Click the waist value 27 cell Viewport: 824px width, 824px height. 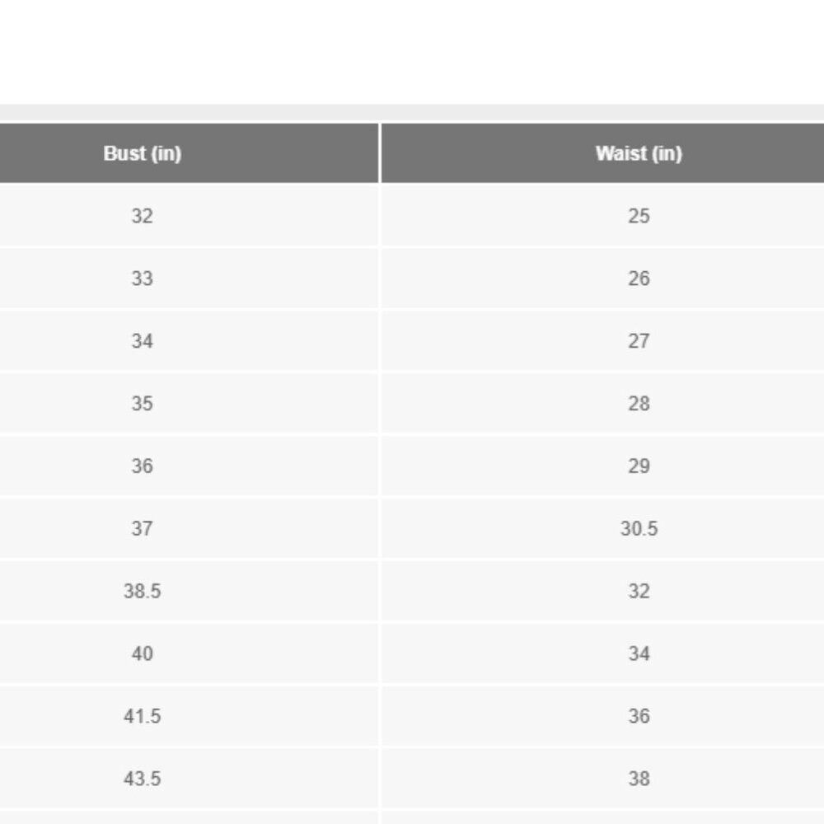tap(639, 341)
